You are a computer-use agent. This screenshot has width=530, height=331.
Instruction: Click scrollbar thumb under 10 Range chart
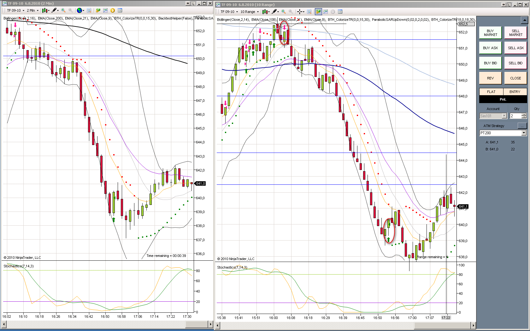click(x=443, y=325)
